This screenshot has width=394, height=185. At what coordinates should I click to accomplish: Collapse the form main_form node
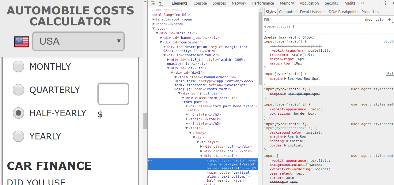click(176, 77)
